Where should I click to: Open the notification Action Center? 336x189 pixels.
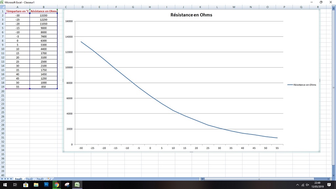point(329,185)
